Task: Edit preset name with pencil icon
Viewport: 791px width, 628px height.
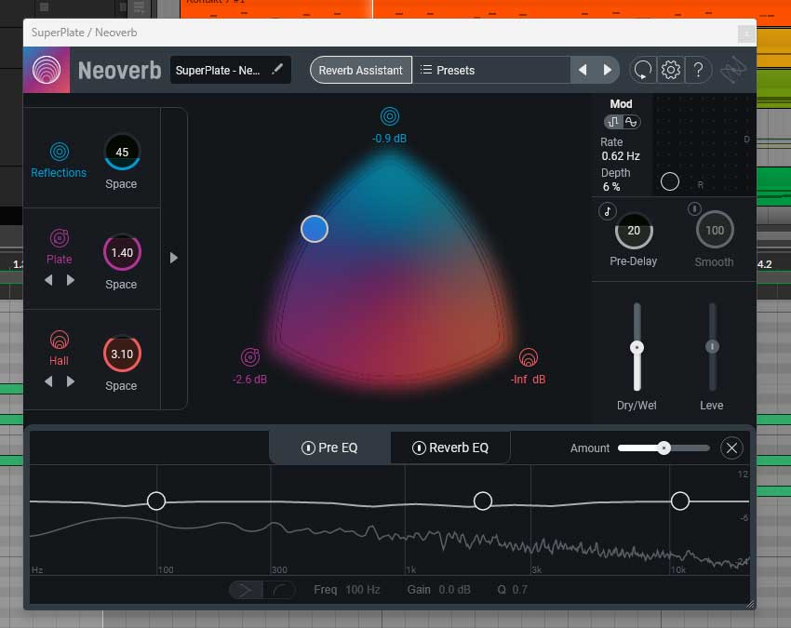Action: tap(277, 70)
